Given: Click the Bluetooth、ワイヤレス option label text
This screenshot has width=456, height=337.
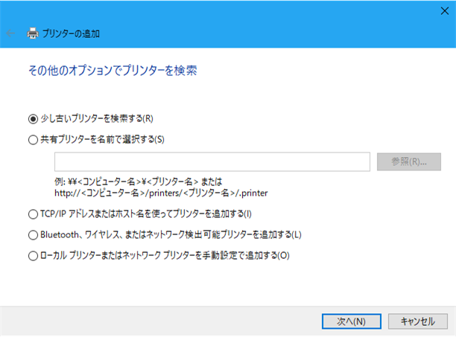Looking at the screenshot, I should coord(171,234).
